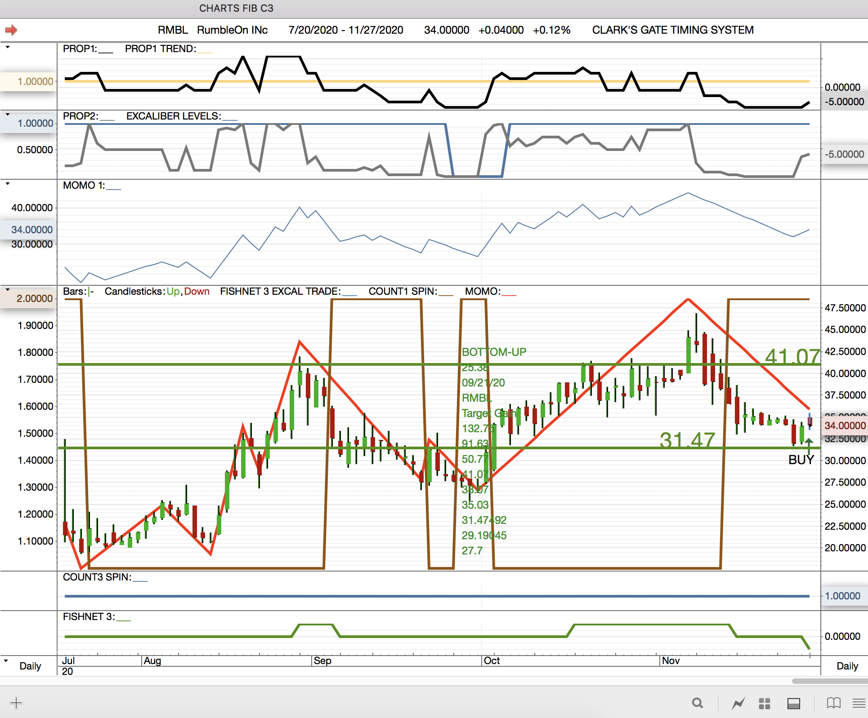
Task: Click the Candlesticks Up legend label
Action: 173,291
